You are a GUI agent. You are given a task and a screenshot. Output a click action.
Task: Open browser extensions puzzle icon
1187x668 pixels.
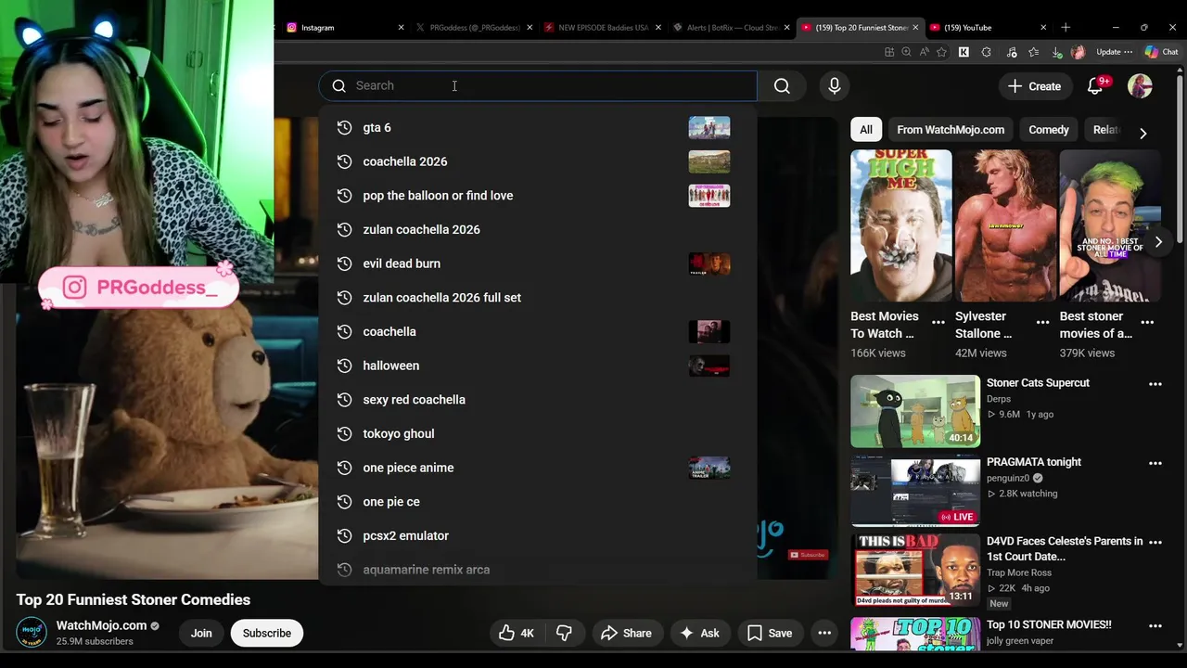986,52
